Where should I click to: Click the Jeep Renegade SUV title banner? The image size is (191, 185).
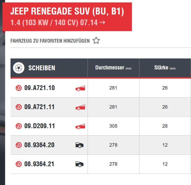(x=67, y=17)
